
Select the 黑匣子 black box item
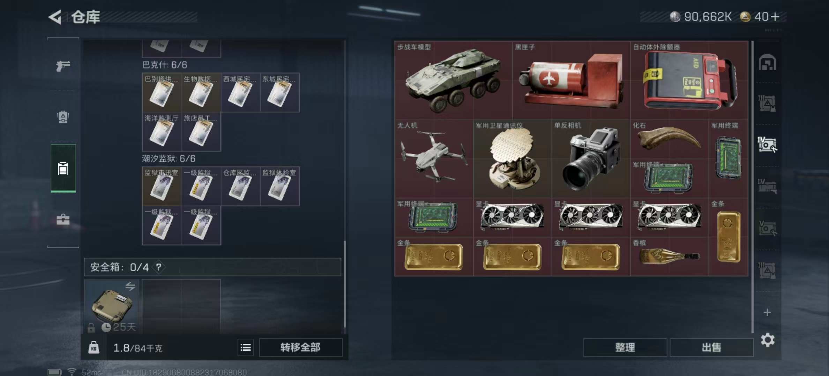click(x=571, y=80)
